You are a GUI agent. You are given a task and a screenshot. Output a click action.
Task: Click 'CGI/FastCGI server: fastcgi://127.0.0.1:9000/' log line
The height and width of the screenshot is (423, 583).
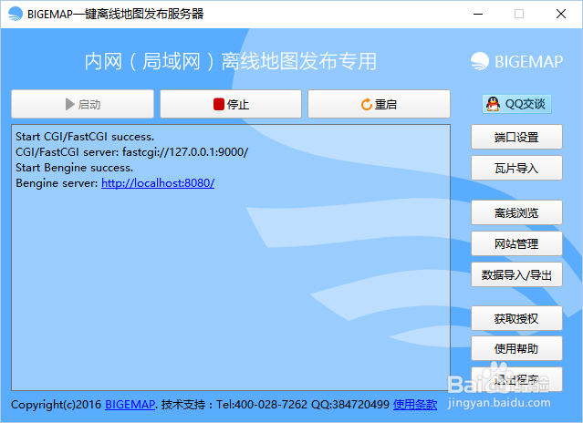(131, 152)
